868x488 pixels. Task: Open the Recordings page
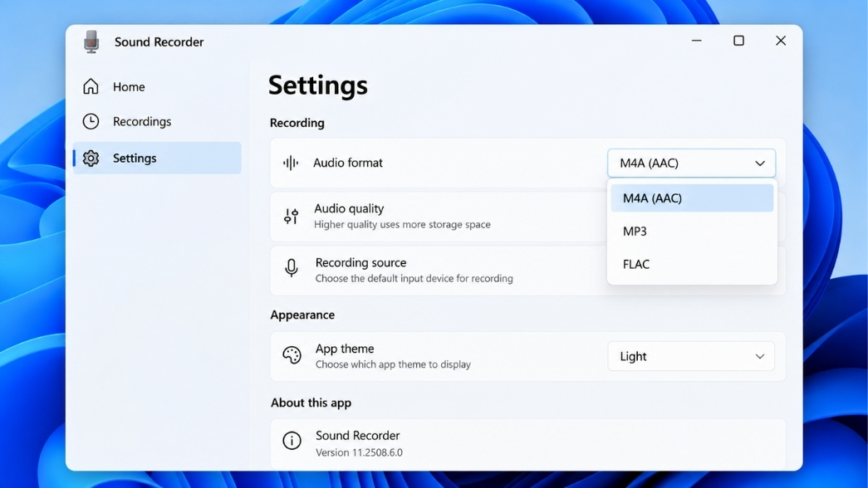157,122
